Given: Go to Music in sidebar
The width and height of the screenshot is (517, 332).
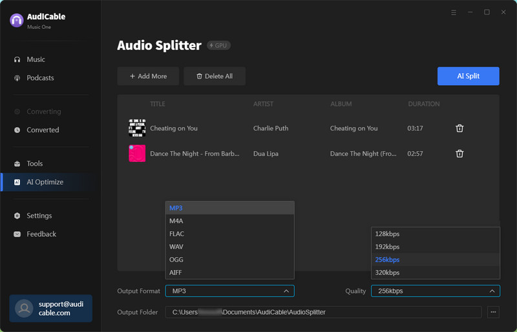Looking at the screenshot, I should [x=36, y=59].
